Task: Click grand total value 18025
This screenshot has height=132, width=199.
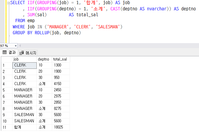Action: click(61, 127)
